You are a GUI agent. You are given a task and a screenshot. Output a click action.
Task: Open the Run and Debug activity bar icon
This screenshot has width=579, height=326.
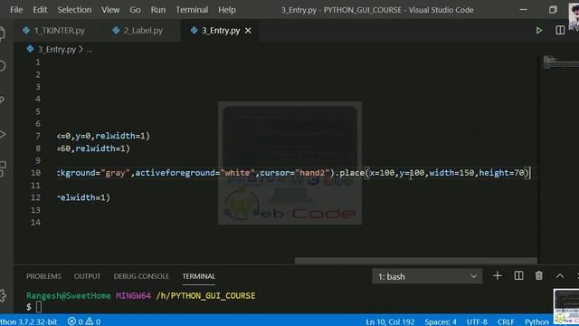[2, 134]
